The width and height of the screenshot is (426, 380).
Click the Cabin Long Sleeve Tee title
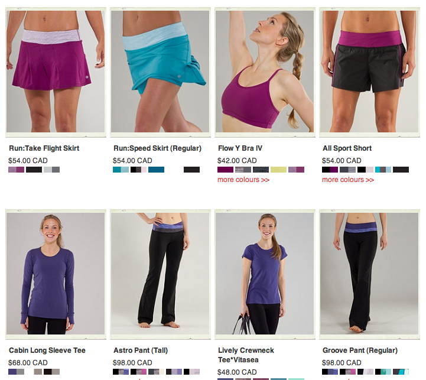47,350
